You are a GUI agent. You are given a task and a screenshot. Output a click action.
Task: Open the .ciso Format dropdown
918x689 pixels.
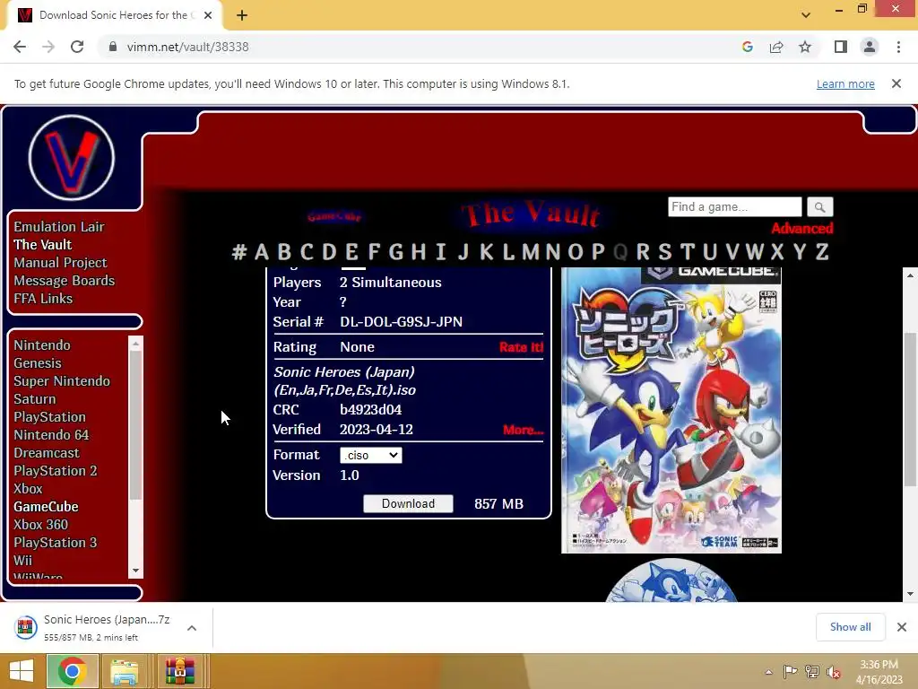pyautogui.click(x=370, y=455)
